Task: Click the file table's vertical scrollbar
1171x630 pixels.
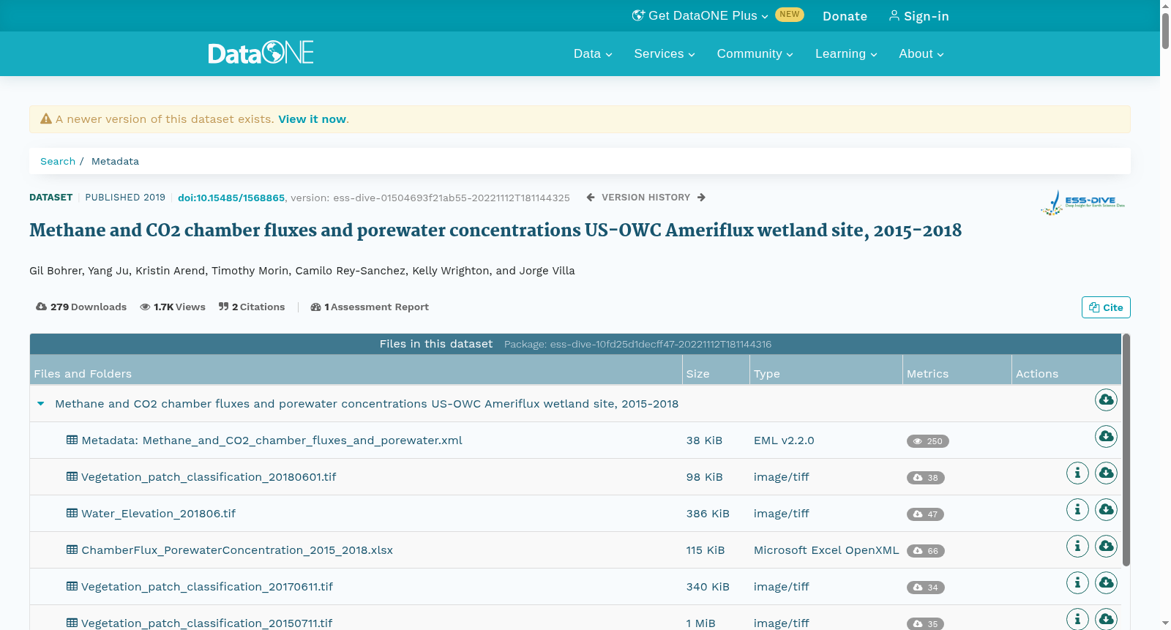Action: point(1126,450)
